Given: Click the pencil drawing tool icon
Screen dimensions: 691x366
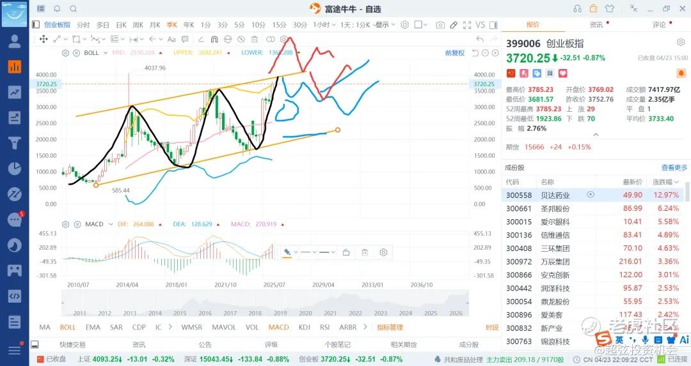Looking at the screenshot, I should point(454,25).
